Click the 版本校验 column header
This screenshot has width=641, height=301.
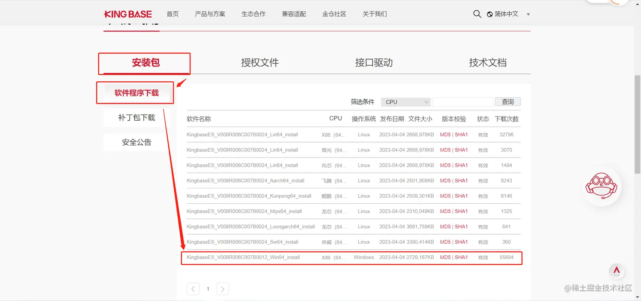pyautogui.click(x=454, y=119)
